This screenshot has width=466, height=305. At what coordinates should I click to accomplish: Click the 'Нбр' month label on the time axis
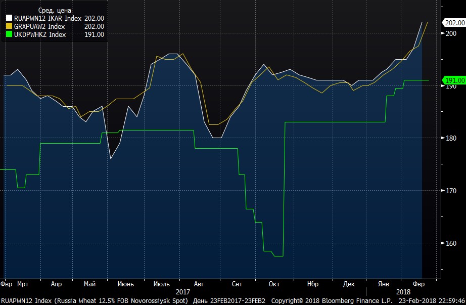(x=313, y=284)
